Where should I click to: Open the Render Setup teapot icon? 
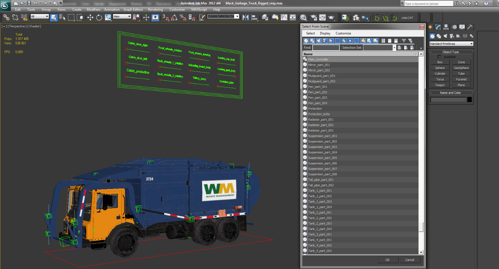tap(314, 17)
